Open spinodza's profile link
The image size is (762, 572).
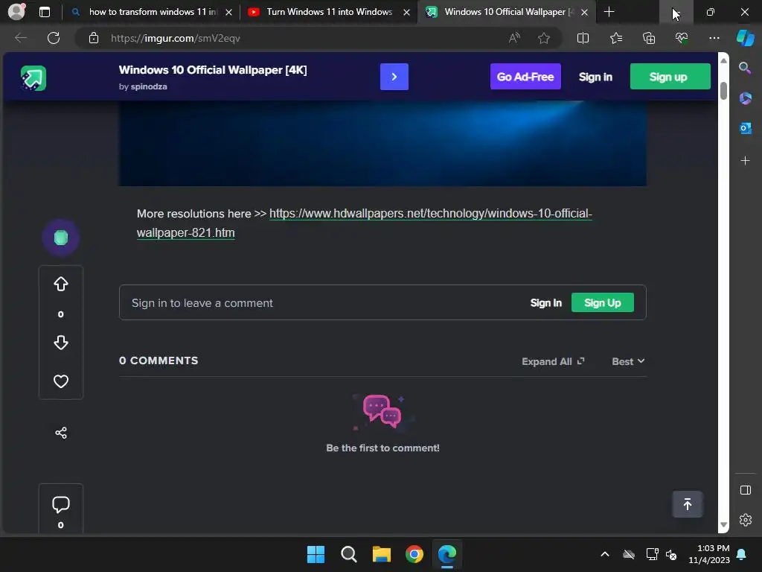[x=149, y=86]
